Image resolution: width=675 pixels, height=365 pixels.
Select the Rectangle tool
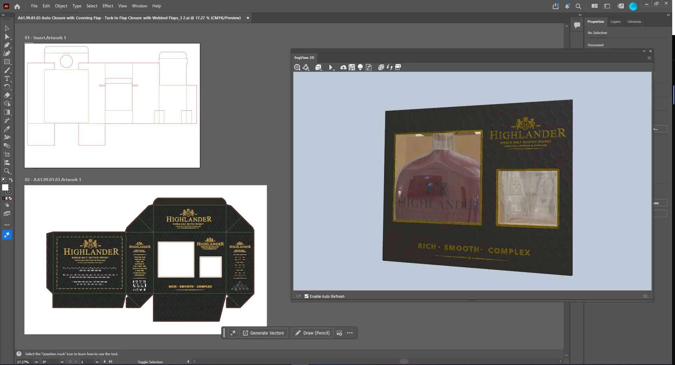[x=7, y=62]
